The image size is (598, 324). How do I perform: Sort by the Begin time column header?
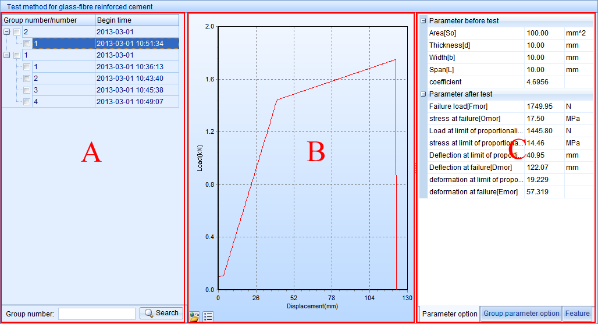[137, 20]
